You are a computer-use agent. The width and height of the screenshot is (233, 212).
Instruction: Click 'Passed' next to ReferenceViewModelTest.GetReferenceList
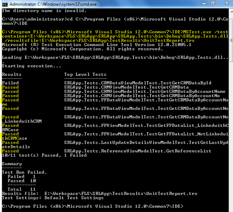[x=10, y=151]
